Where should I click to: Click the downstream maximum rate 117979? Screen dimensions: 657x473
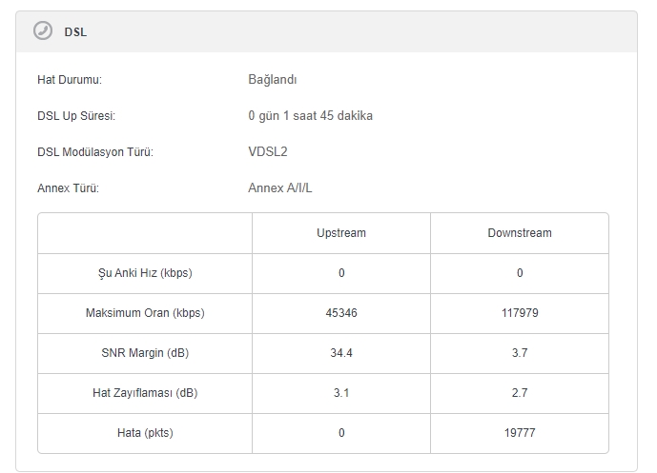[520, 313]
